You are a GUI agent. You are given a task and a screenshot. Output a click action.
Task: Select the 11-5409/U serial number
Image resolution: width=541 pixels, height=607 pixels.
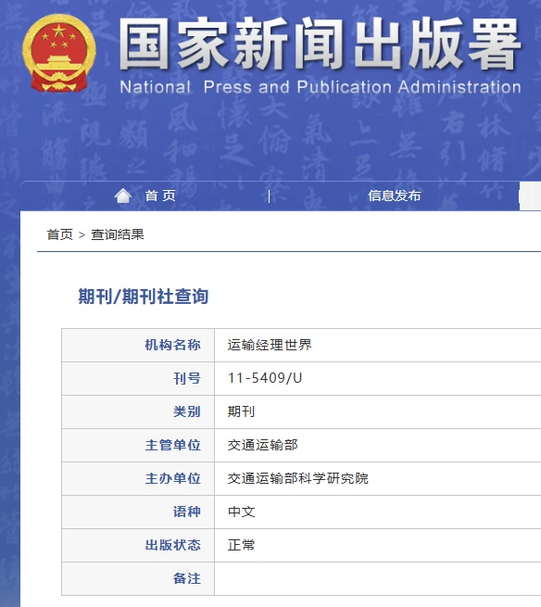coord(265,378)
